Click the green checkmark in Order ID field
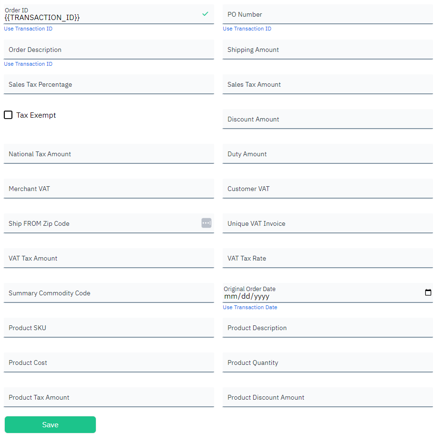Image resolution: width=443 pixels, height=443 pixels. coord(205,14)
